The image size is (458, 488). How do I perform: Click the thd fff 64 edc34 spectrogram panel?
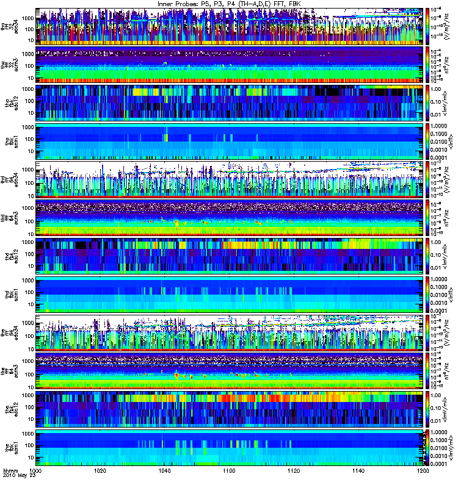click(x=230, y=179)
